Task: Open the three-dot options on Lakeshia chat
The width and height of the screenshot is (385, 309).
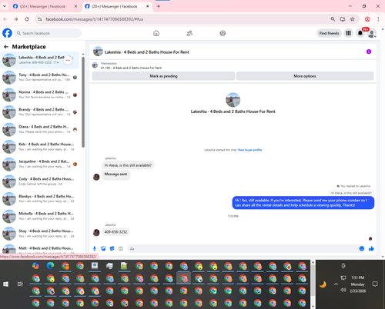Action: [x=68, y=60]
